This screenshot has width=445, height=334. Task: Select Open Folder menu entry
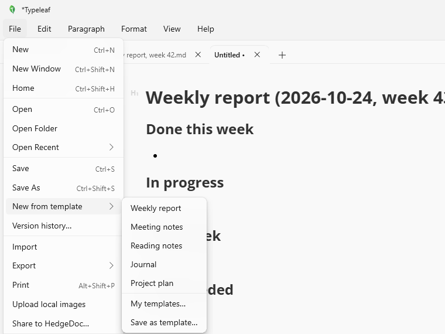pos(64,128)
